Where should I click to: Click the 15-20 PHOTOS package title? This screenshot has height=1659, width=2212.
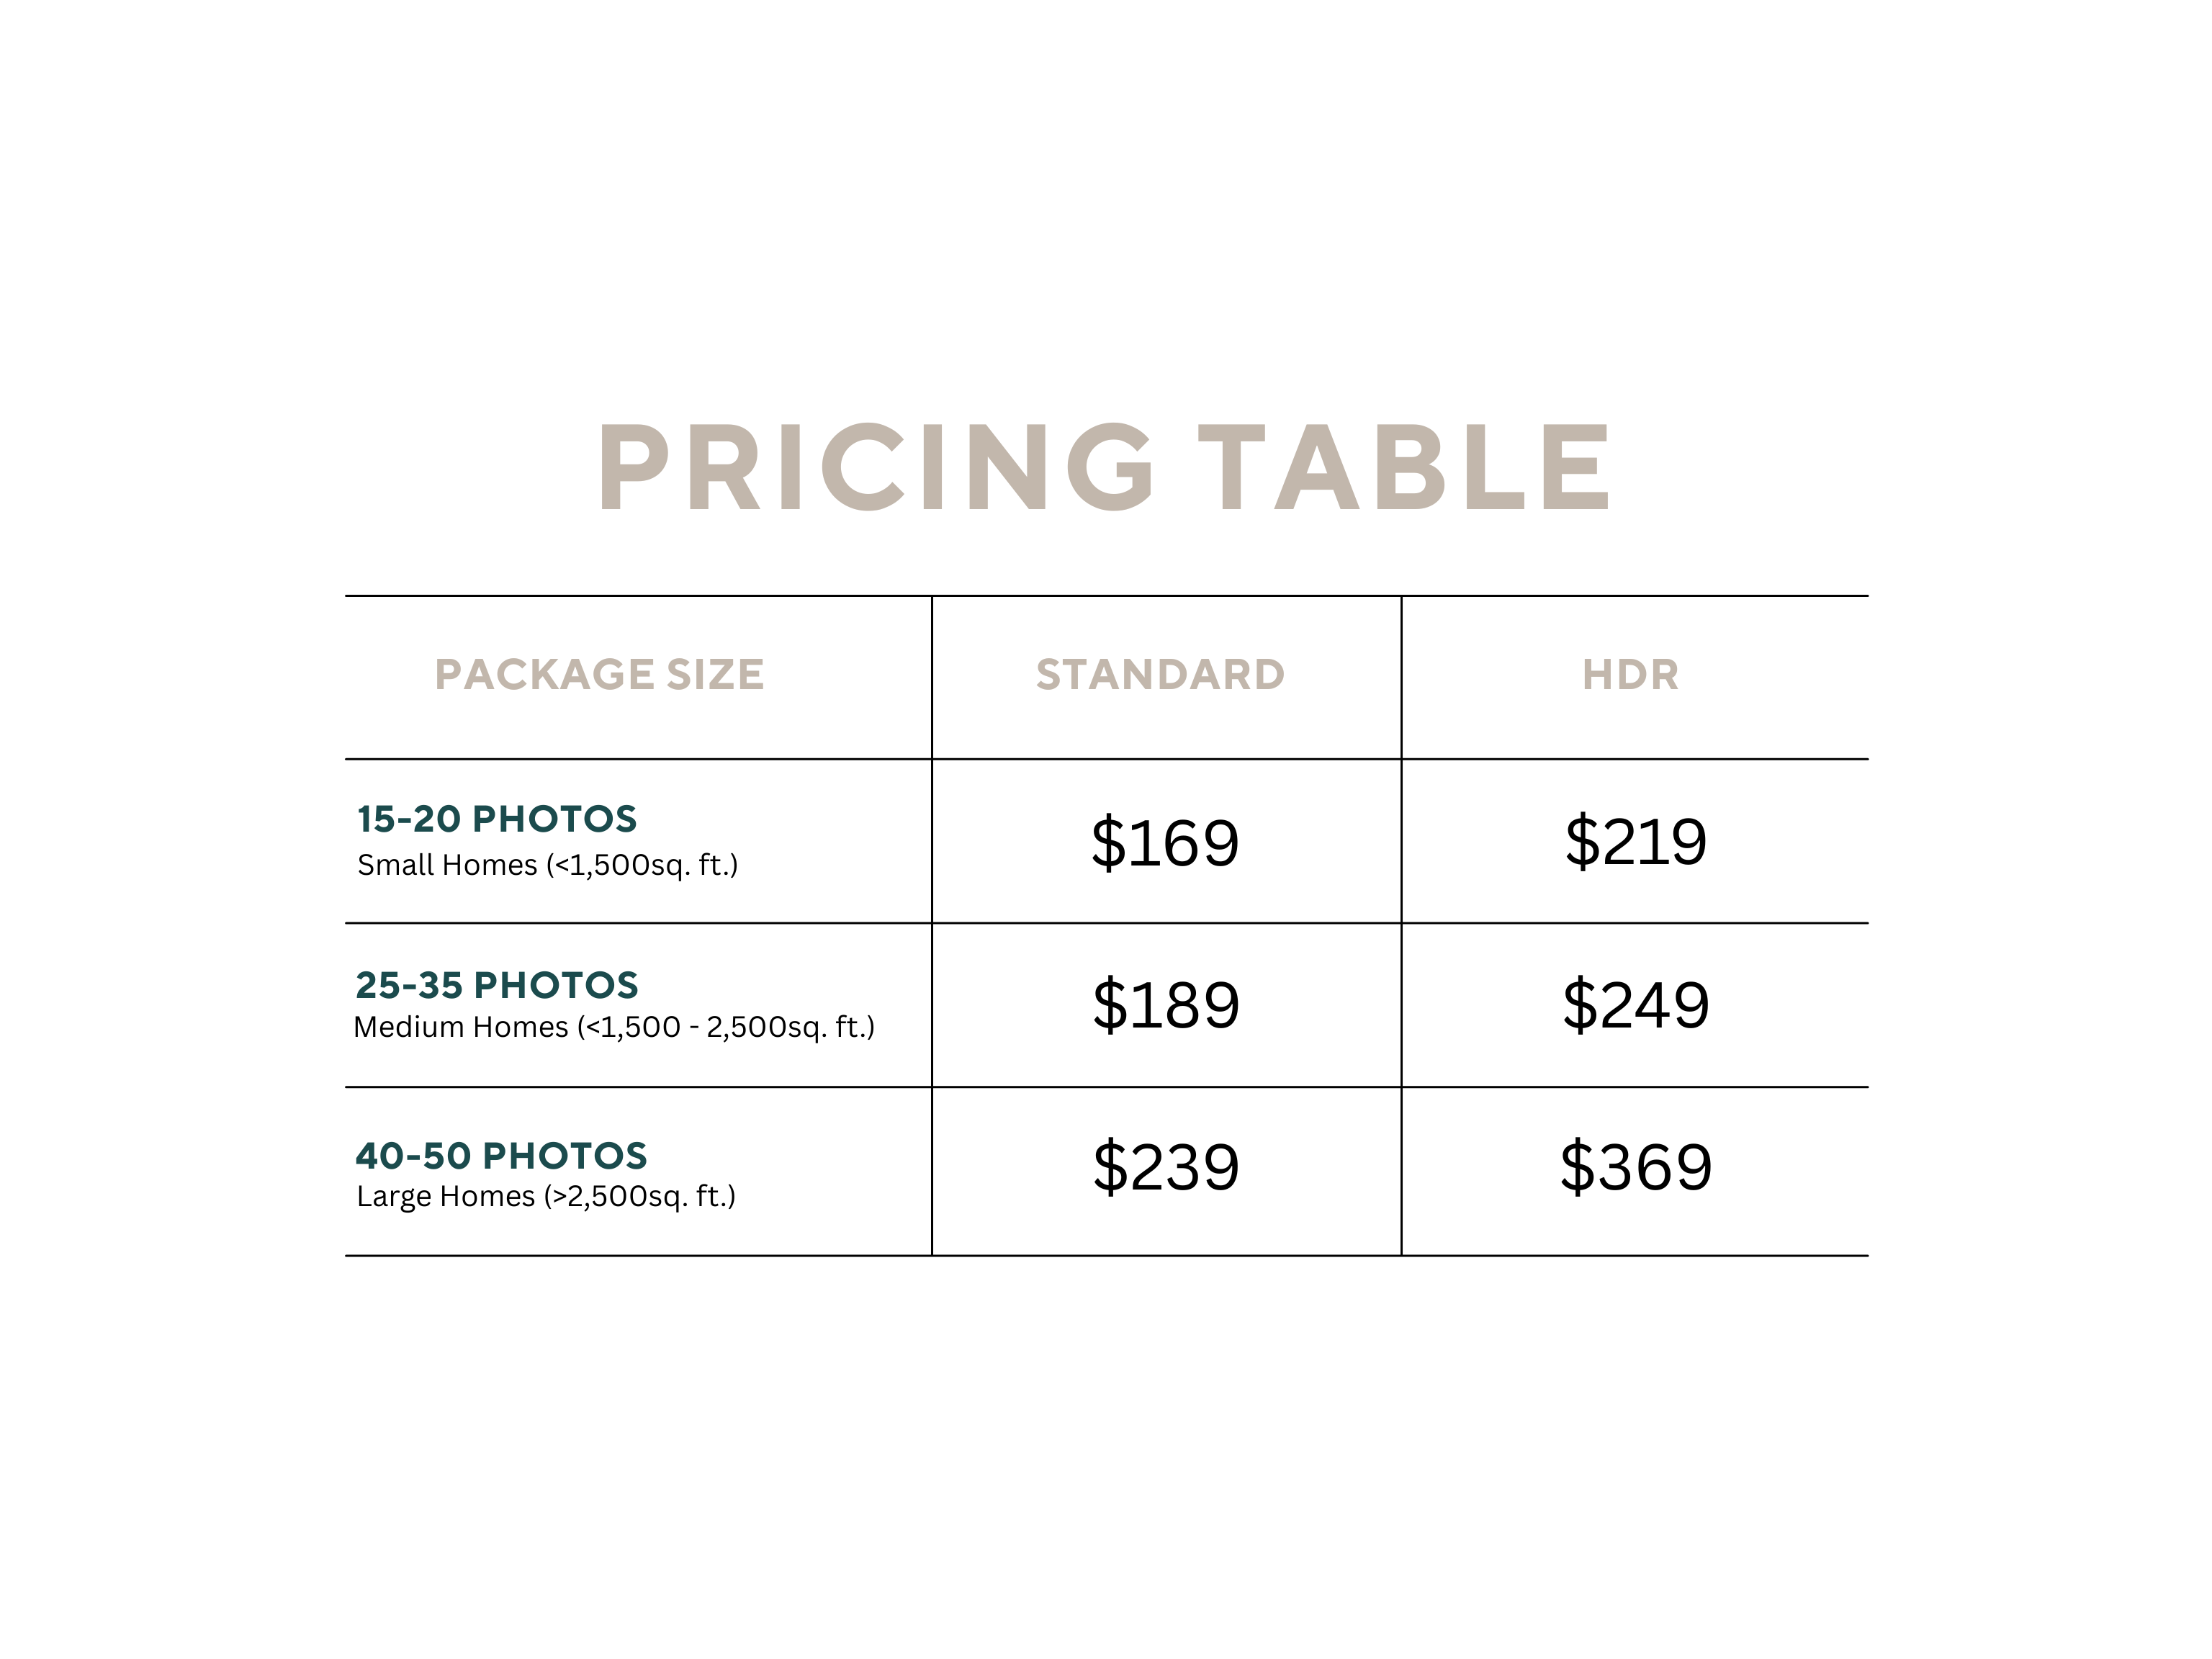pos(497,819)
